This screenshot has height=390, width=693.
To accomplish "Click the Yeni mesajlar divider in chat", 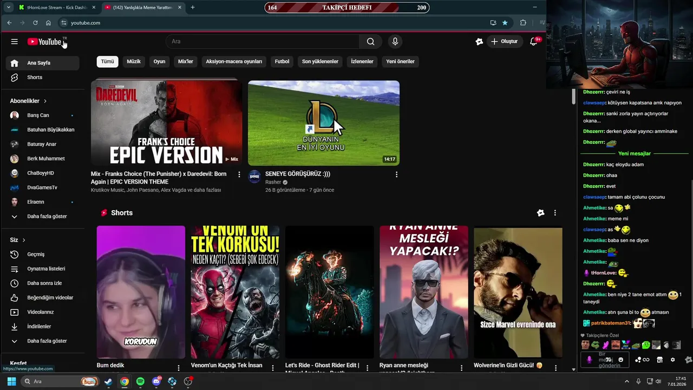I will (x=635, y=154).
